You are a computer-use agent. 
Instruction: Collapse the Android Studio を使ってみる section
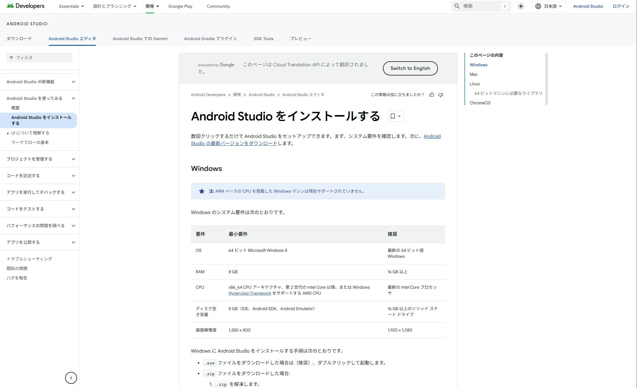point(74,98)
